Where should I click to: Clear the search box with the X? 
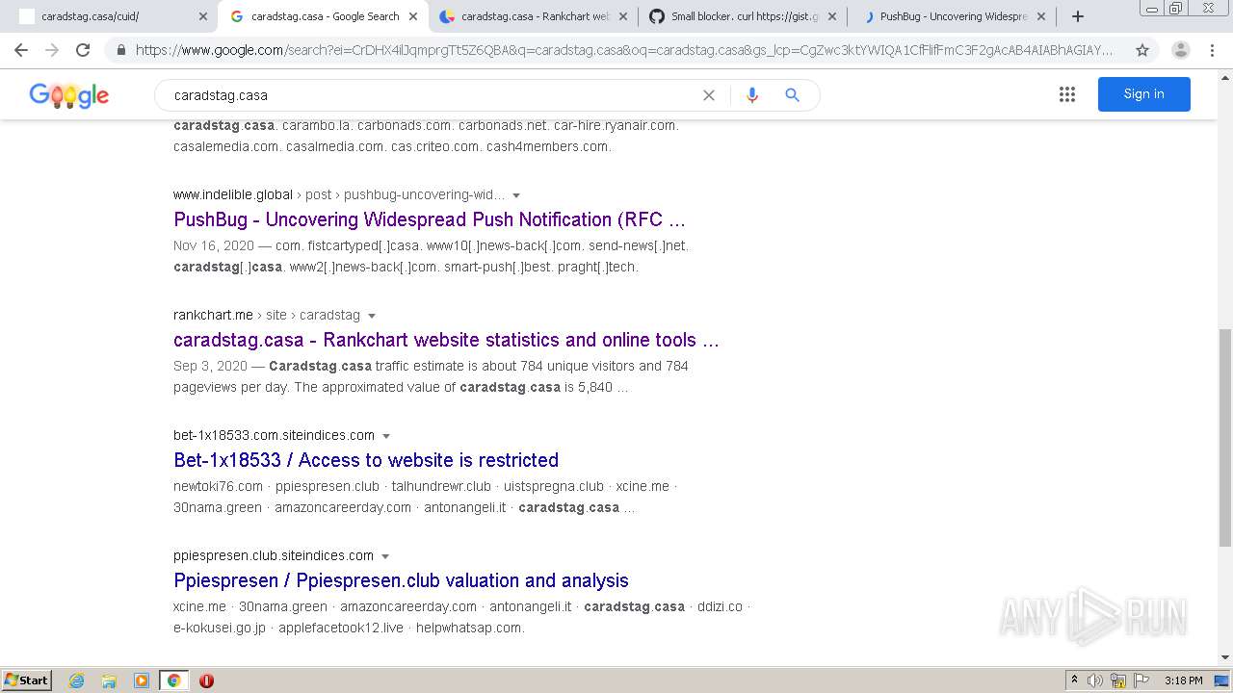coord(709,95)
